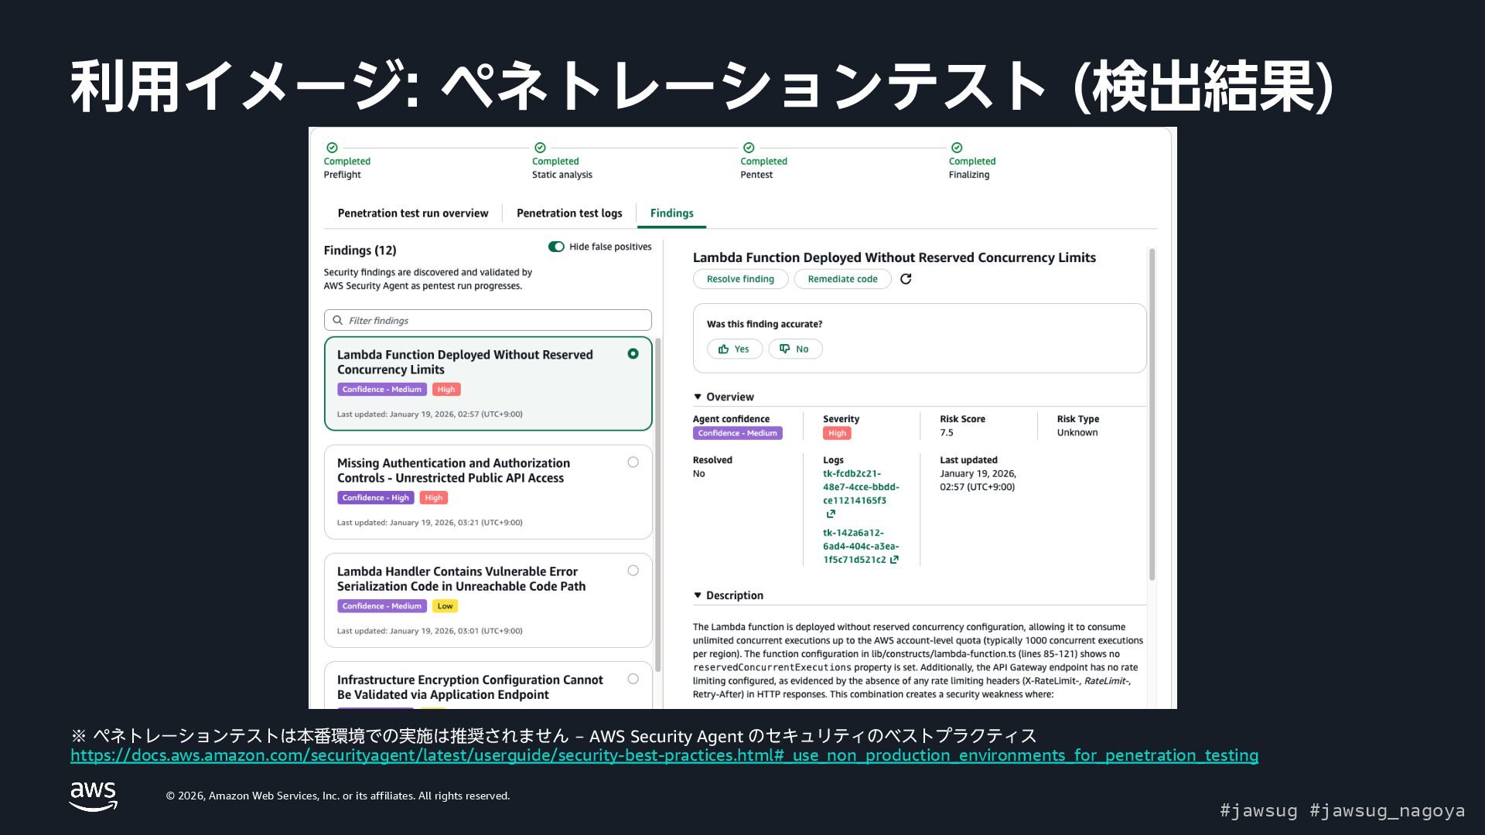The height and width of the screenshot is (835, 1485).
Task: Open external link icon for tk-142a6a12 log
Action: click(894, 560)
